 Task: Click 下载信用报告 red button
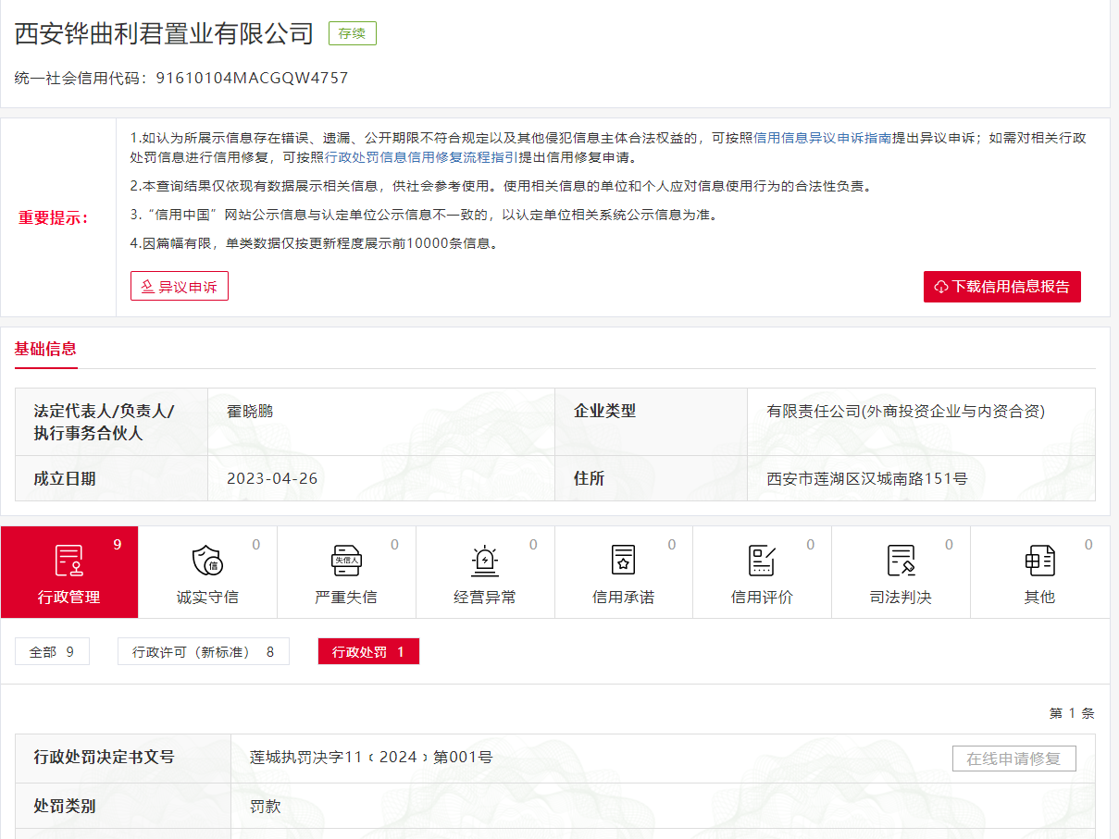click(x=1002, y=287)
